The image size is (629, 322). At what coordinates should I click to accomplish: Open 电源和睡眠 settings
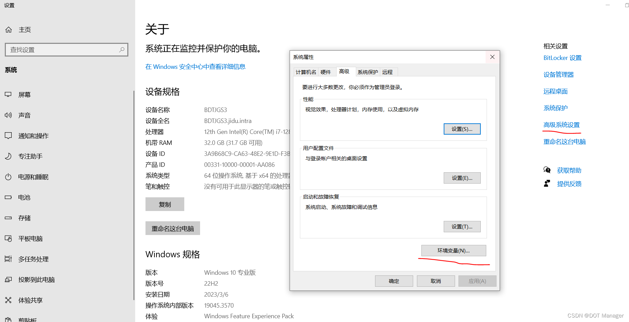tap(33, 177)
